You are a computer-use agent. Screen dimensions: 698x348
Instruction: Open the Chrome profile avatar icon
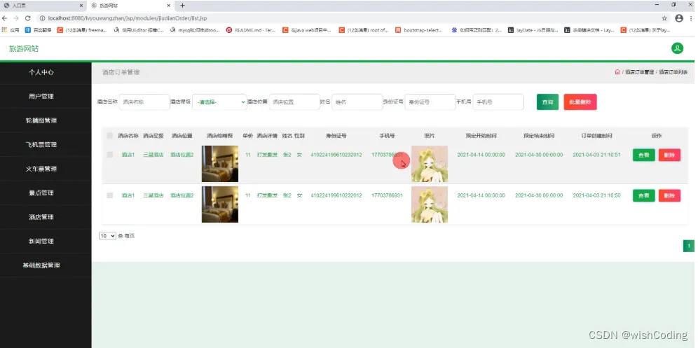[679, 18]
